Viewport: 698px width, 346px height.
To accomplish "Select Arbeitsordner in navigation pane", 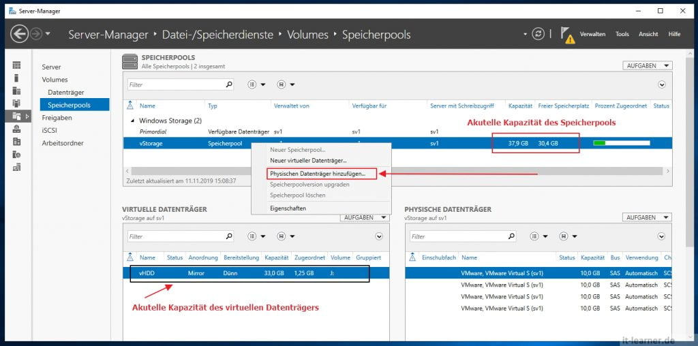I will (x=63, y=143).
